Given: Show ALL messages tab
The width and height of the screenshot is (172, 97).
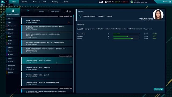Looking at the screenshot, I should (28, 11).
